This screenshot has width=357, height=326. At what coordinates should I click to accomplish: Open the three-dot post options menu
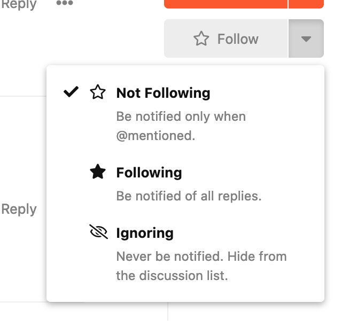(x=65, y=3)
